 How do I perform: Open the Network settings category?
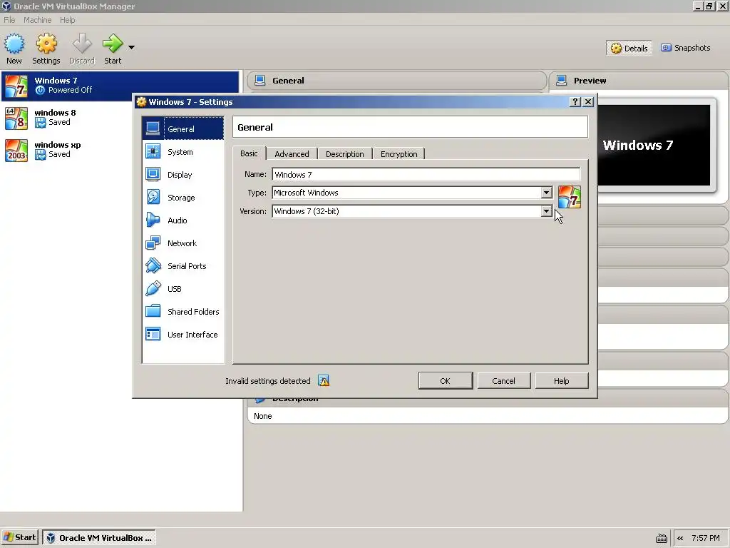[x=183, y=243]
